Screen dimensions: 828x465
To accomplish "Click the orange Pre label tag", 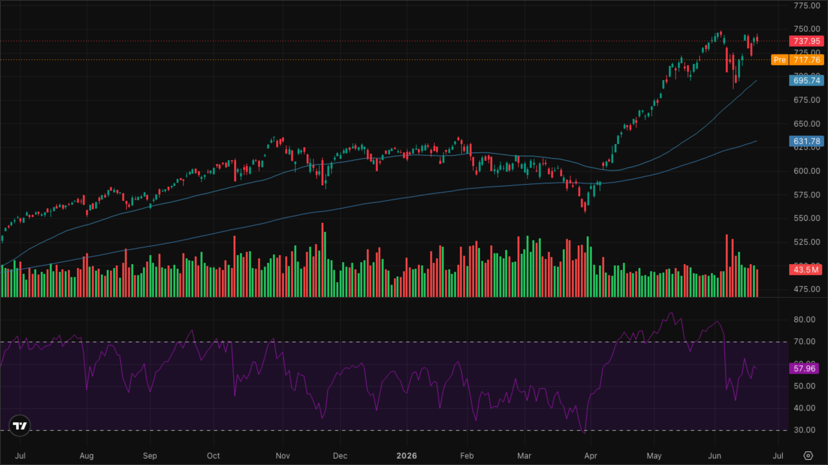I will click(x=779, y=60).
